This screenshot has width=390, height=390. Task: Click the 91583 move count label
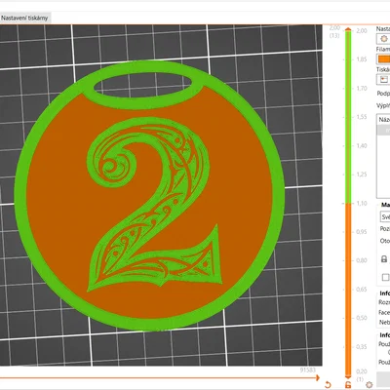point(307,370)
